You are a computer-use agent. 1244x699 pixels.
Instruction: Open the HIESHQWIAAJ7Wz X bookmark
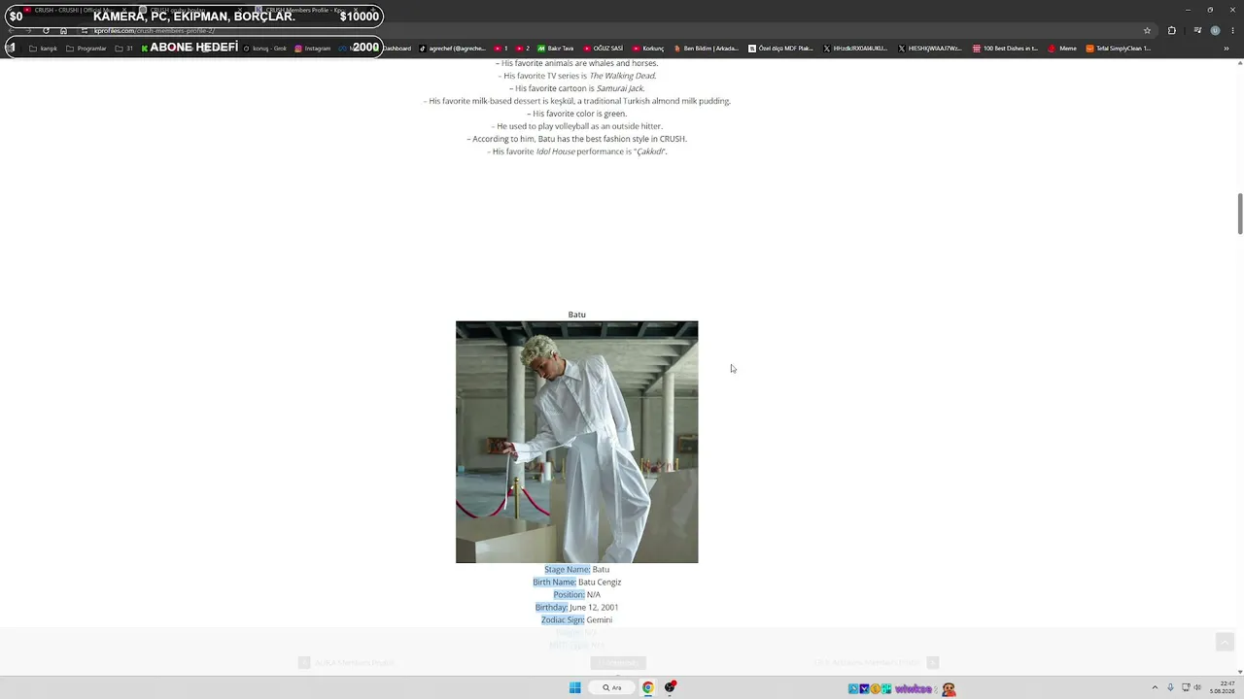tap(930, 48)
